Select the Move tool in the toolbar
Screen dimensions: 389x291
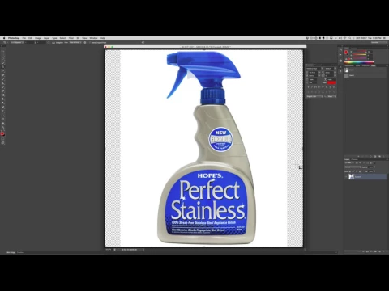(3, 51)
